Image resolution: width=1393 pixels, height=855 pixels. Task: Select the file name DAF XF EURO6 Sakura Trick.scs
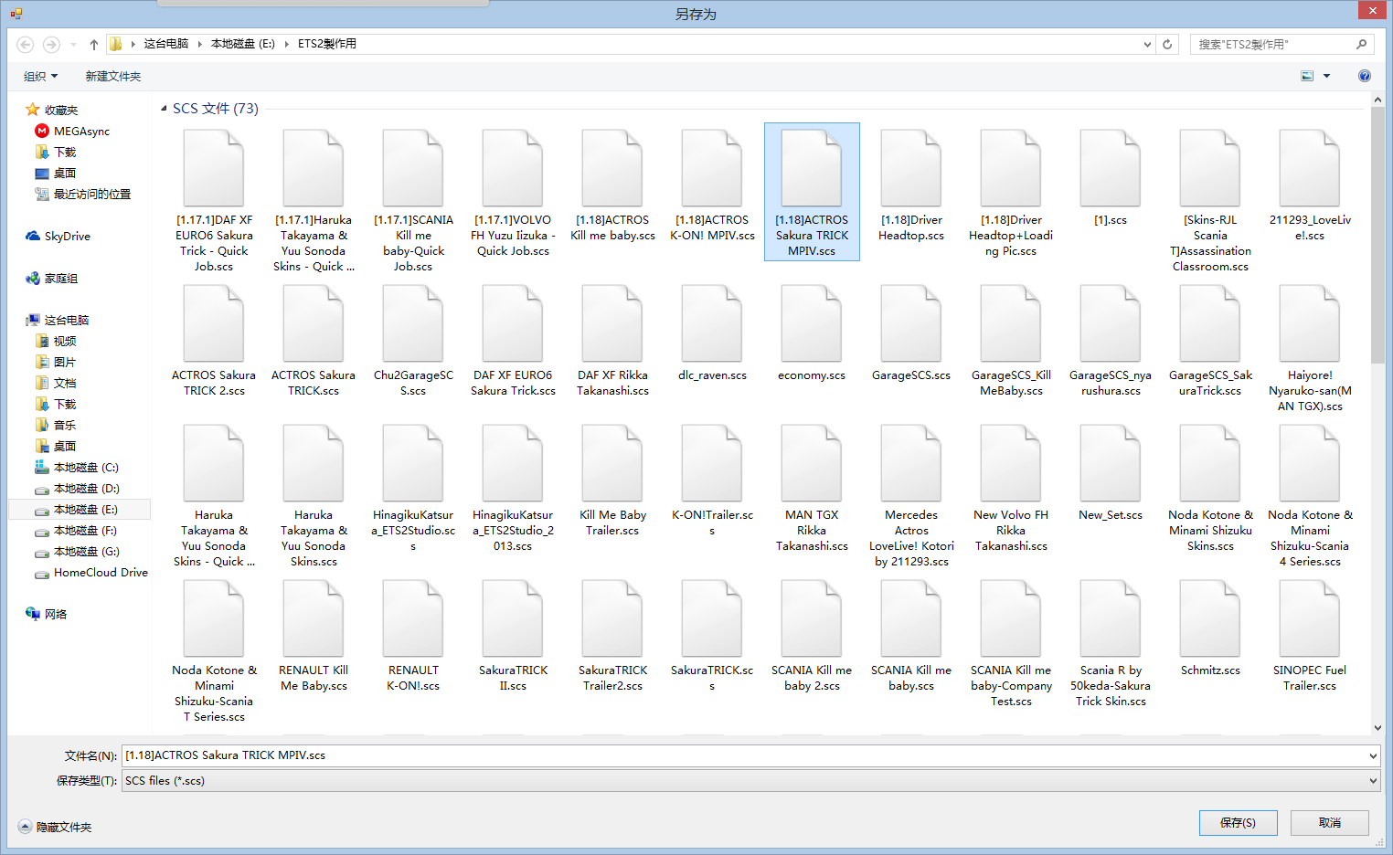coord(513,383)
